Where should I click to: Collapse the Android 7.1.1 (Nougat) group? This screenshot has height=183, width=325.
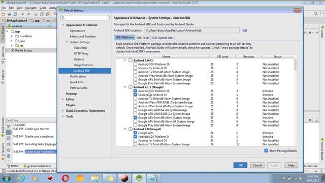point(125,87)
